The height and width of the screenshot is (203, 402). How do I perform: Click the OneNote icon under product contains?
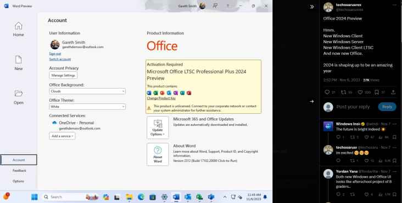pos(176,93)
